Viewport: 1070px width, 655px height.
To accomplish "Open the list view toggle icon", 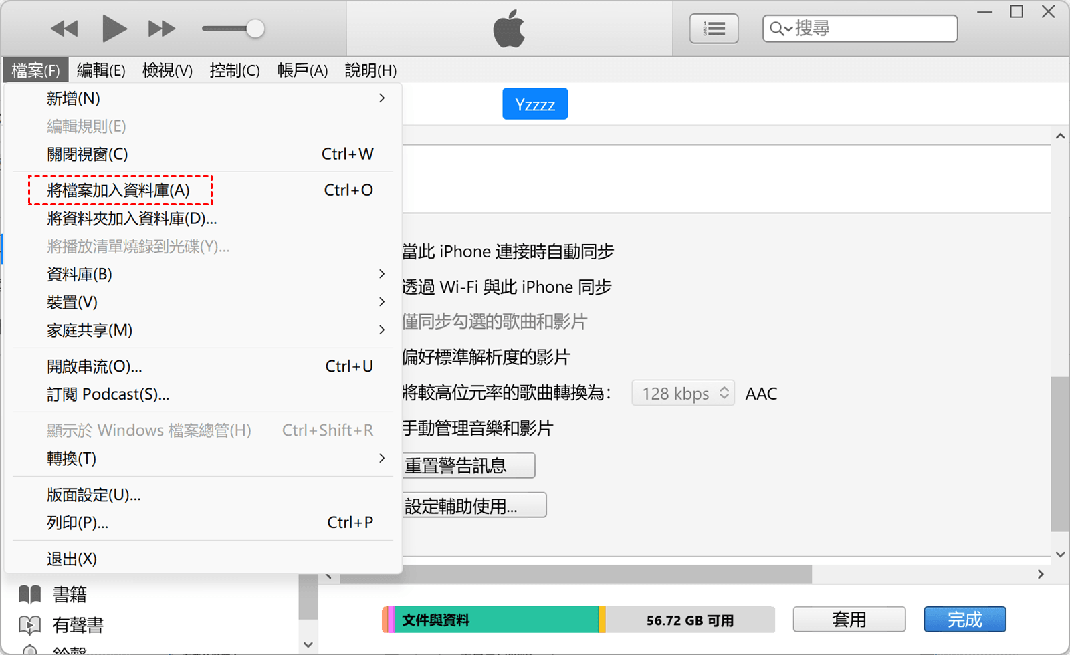I will pyautogui.click(x=714, y=29).
